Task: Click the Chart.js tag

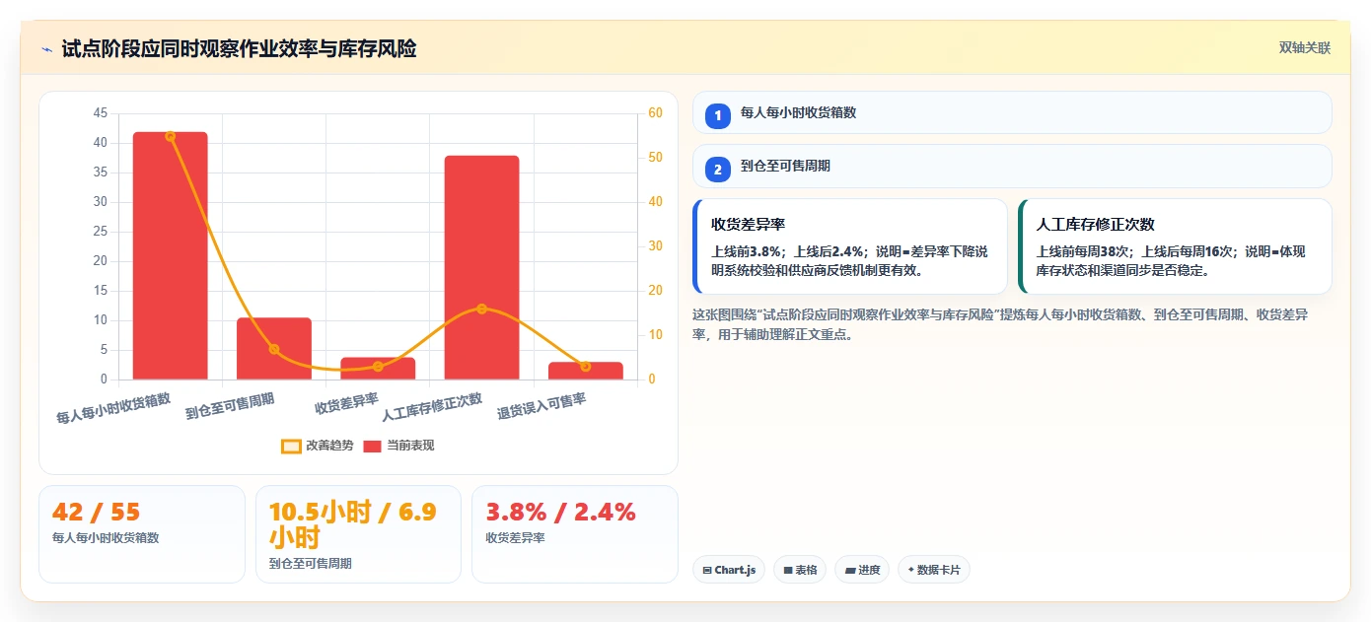Action: pos(729,570)
